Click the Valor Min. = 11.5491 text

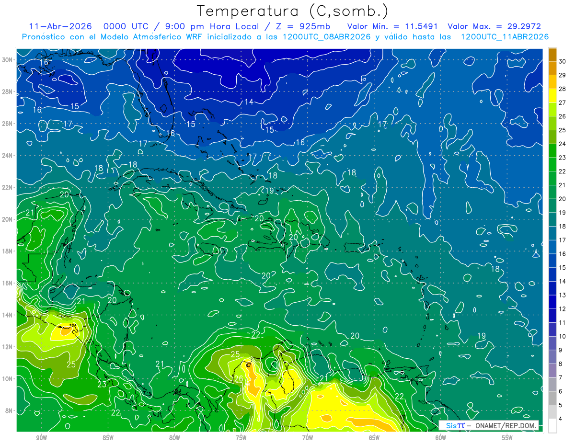click(x=394, y=26)
